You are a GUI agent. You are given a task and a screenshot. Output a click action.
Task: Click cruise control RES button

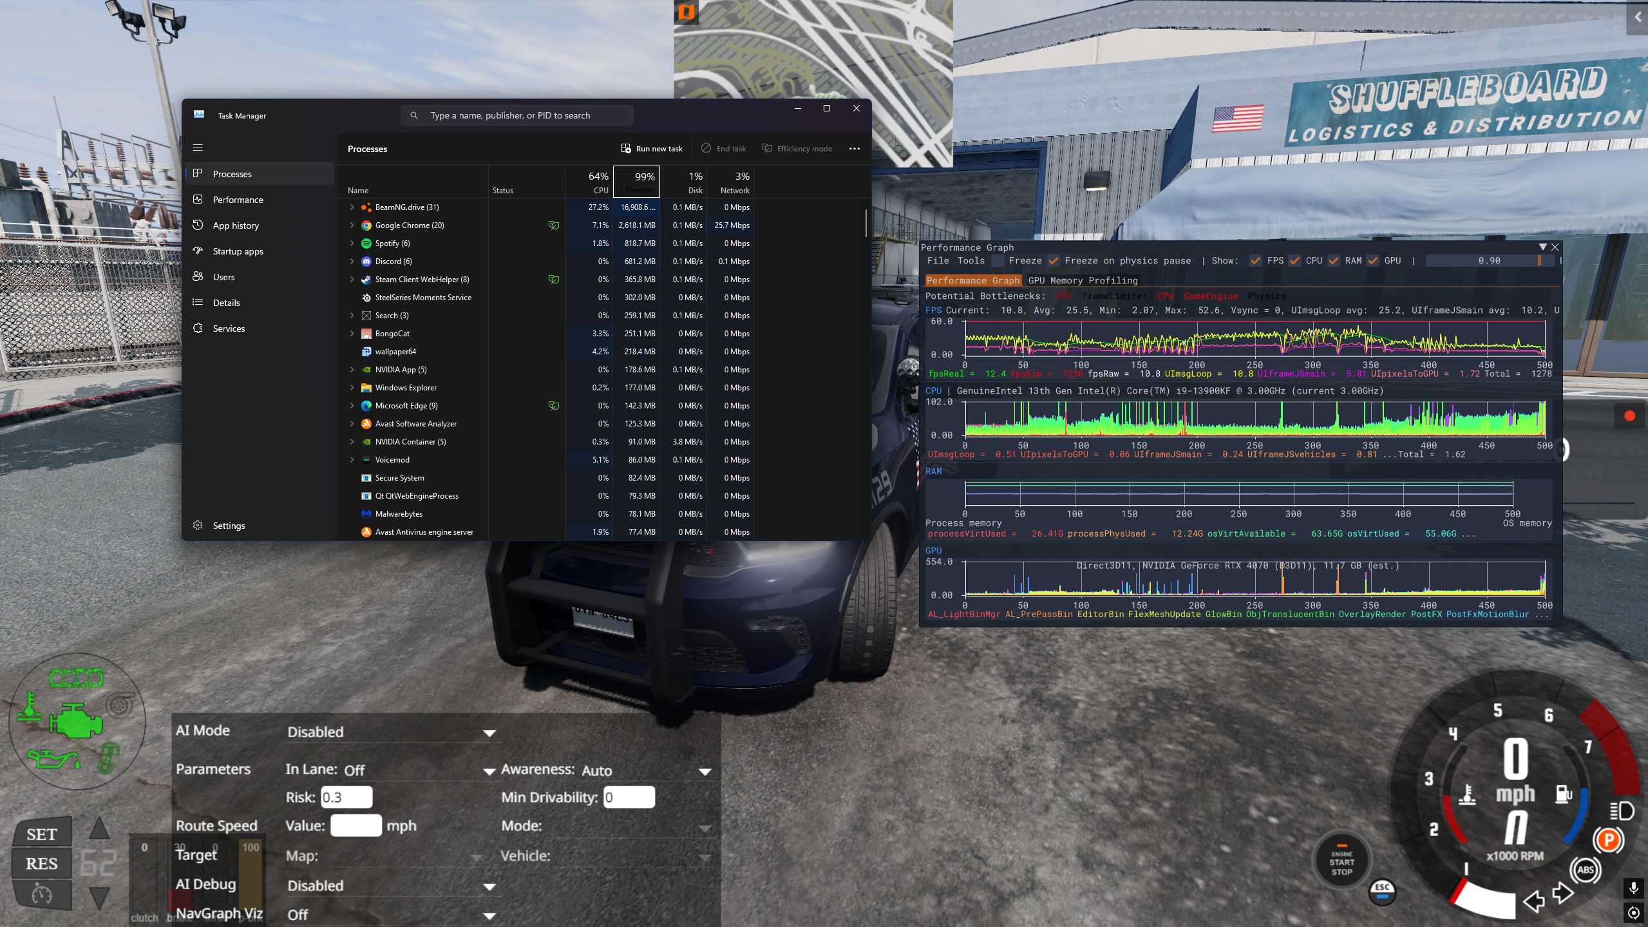tap(42, 864)
